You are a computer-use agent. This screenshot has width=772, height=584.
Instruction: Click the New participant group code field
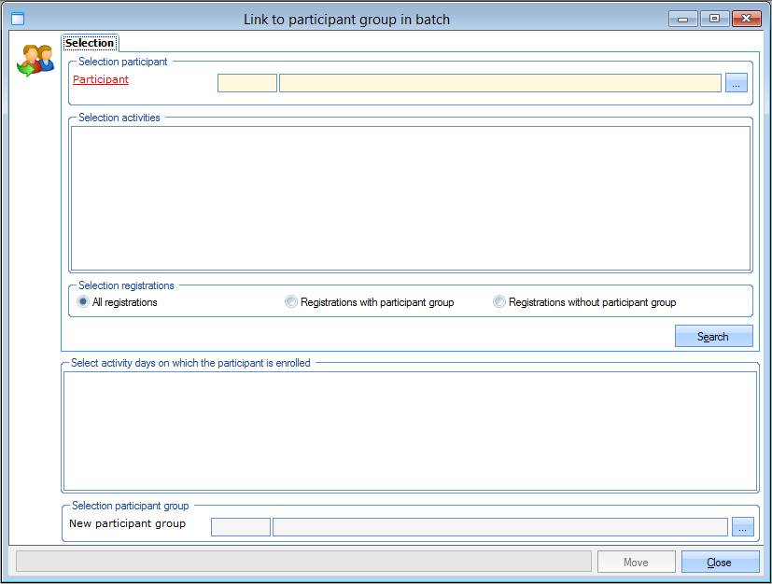(241, 527)
